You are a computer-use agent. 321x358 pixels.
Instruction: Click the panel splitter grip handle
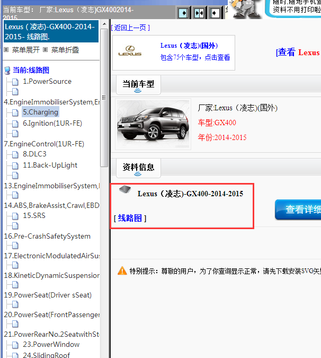104,98
